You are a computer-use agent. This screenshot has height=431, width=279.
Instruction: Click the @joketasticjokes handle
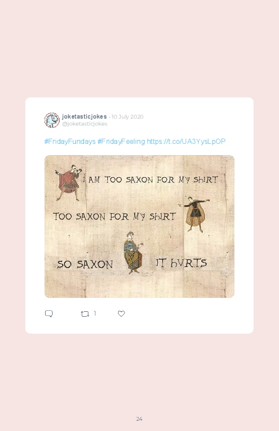[x=85, y=124]
